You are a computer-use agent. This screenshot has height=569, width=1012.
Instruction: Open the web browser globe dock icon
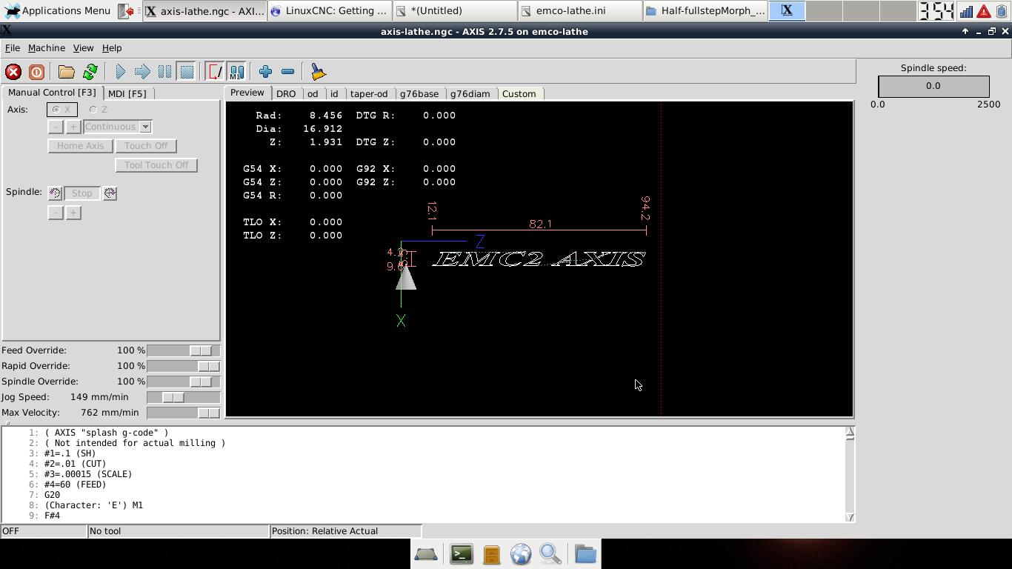(x=521, y=554)
